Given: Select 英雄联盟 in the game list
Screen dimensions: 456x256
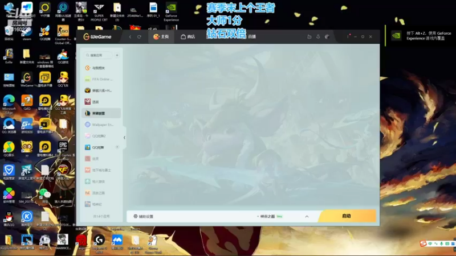Looking at the screenshot, I should pyautogui.click(x=101, y=113).
